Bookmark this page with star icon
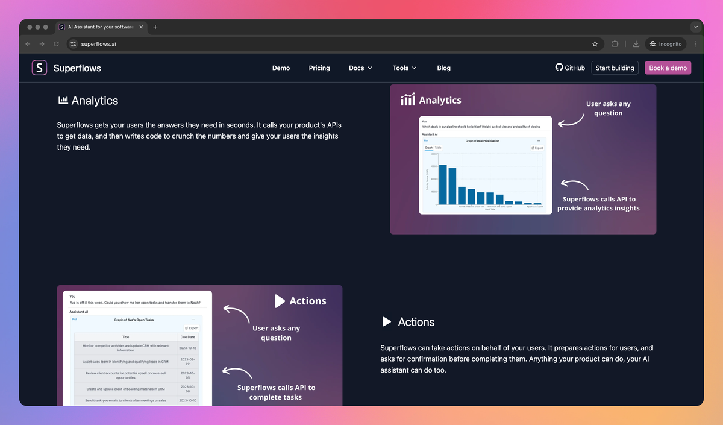Image resolution: width=723 pixels, height=425 pixels. coord(595,44)
